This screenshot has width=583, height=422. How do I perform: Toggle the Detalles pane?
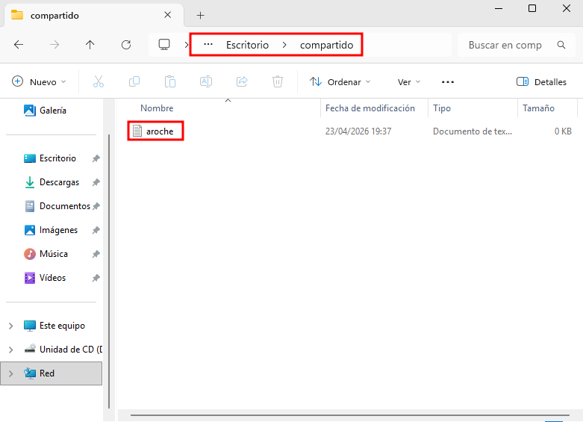click(x=541, y=82)
